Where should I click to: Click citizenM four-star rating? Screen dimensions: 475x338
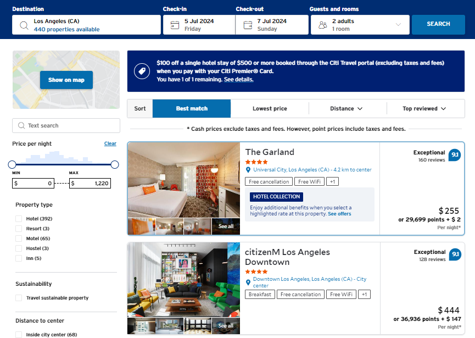[x=256, y=271]
